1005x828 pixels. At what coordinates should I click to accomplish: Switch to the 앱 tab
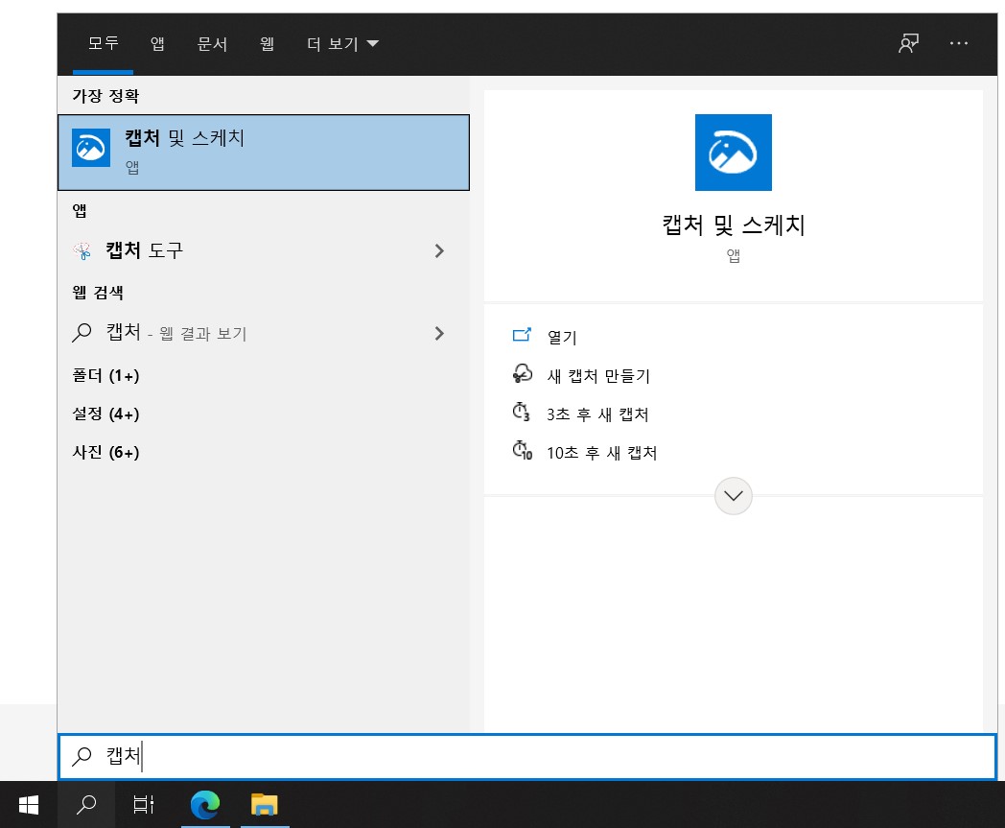157,43
